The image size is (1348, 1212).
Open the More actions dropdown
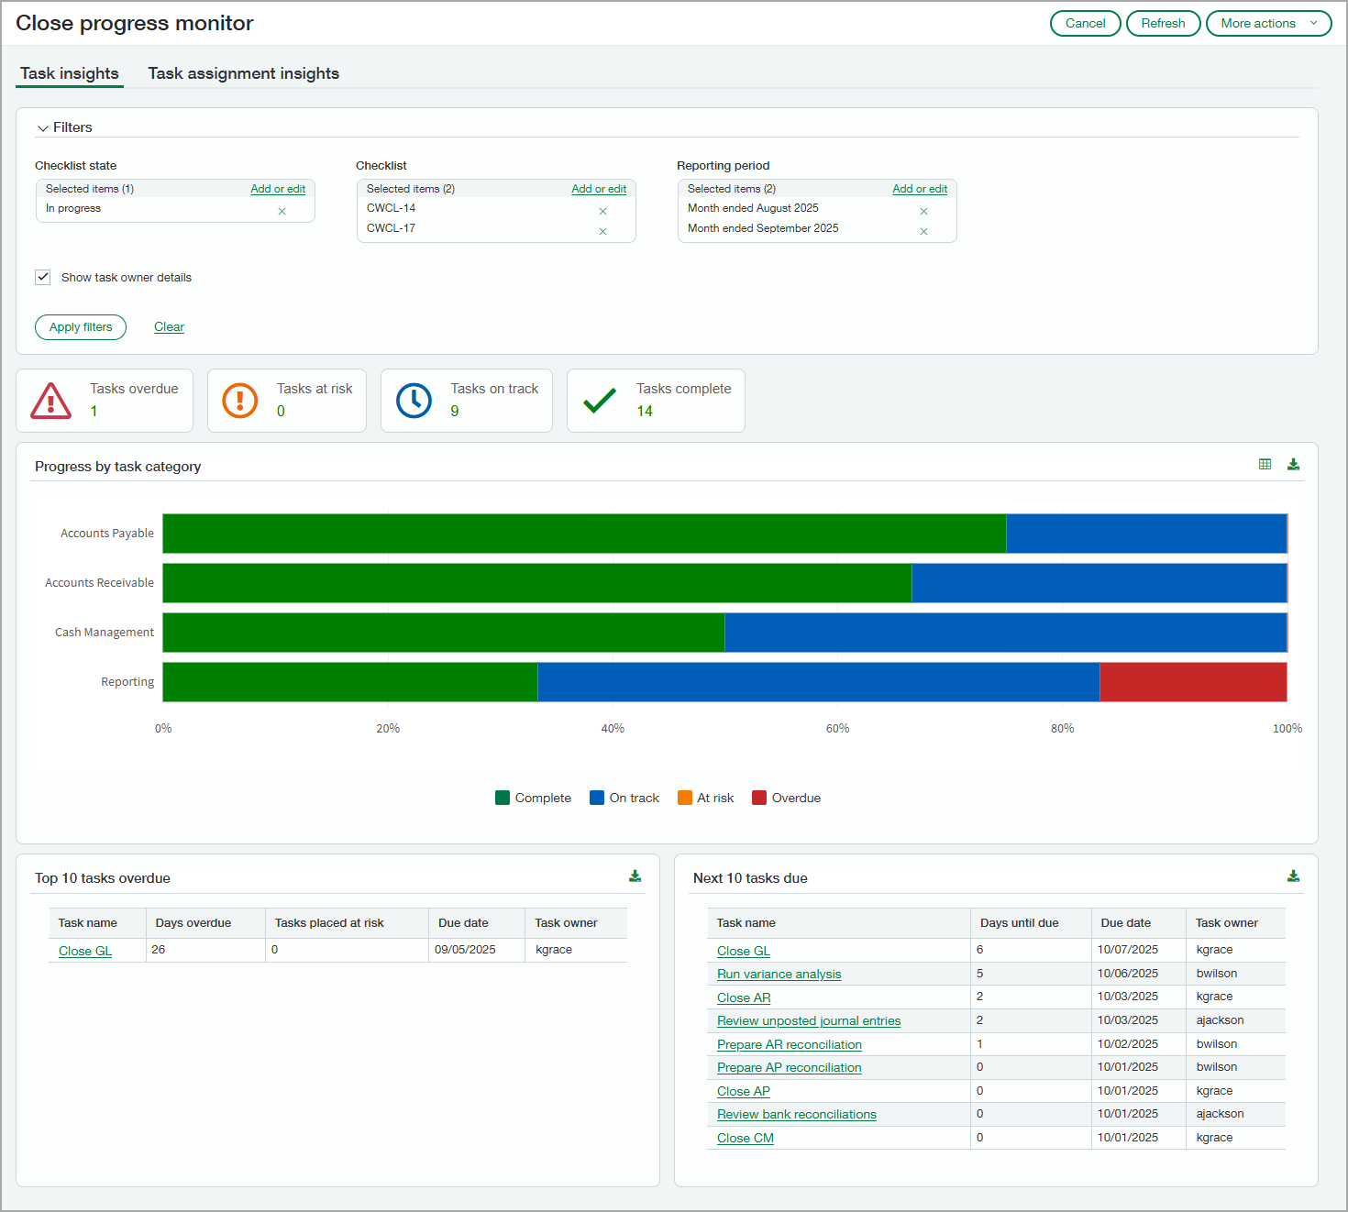pos(1269,23)
